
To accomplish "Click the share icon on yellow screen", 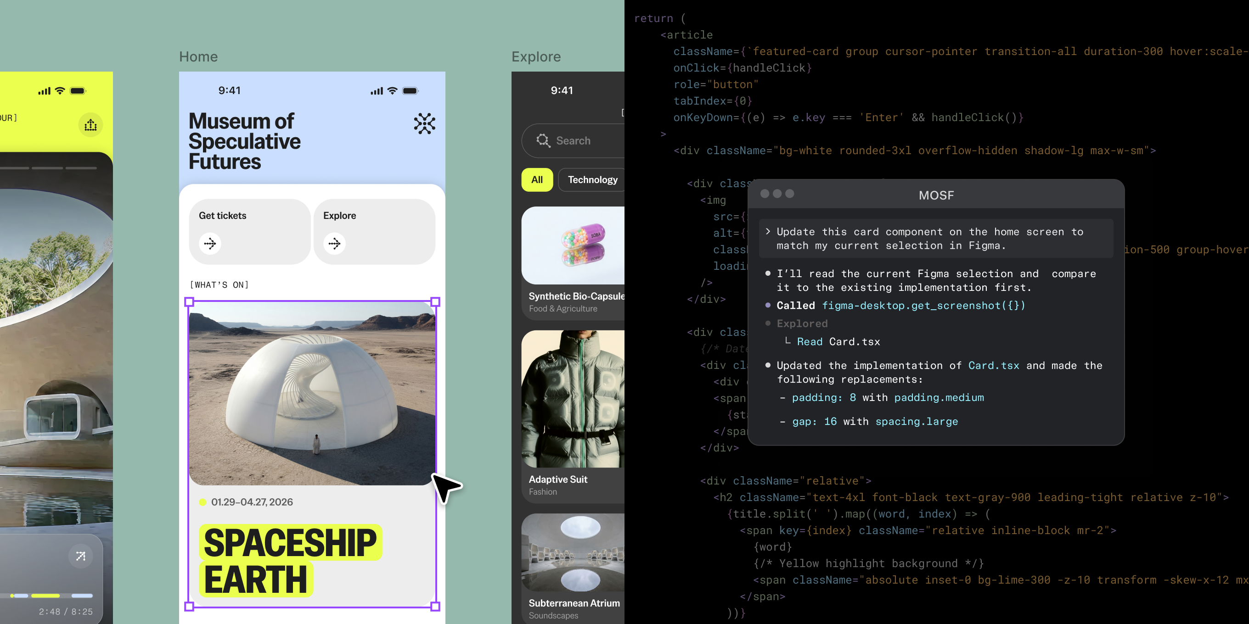I will click(x=90, y=125).
